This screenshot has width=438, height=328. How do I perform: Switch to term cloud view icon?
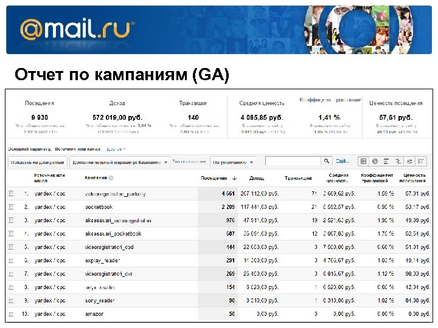pos(409,162)
